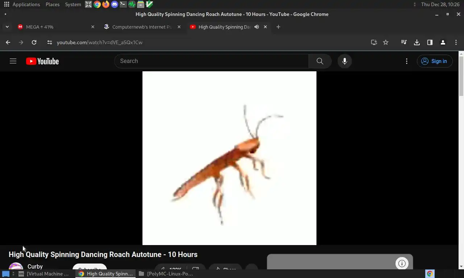Open the Chrome three-dot menu

click(456, 42)
